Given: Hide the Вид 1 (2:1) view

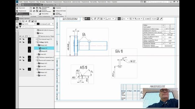Looking at the screenshot, I should click(20, 42).
